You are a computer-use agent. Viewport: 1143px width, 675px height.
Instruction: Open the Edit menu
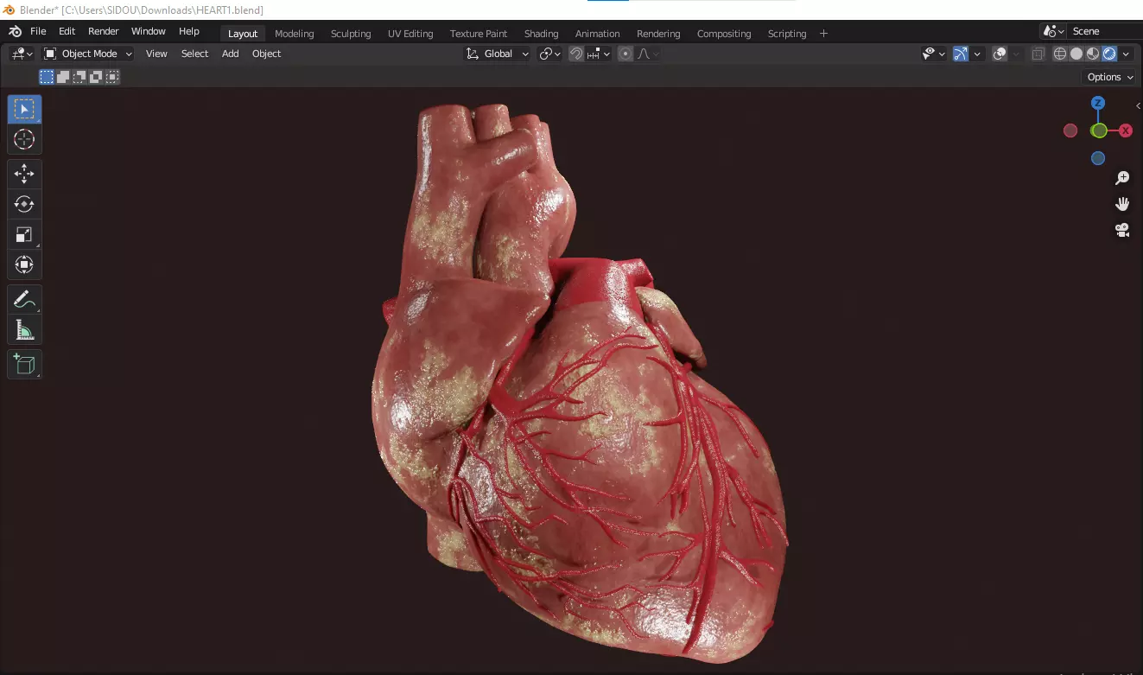(x=67, y=31)
